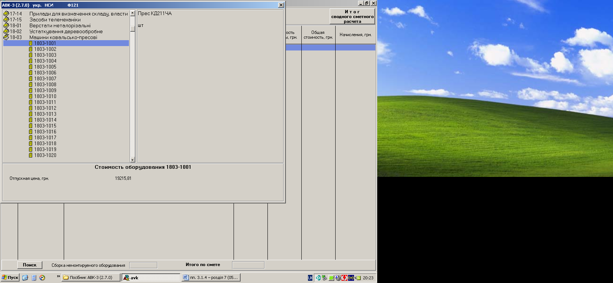The image size is (613, 283).
Task: Select equipment code 1803-1011
Action: pyautogui.click(x=45, y=102)
